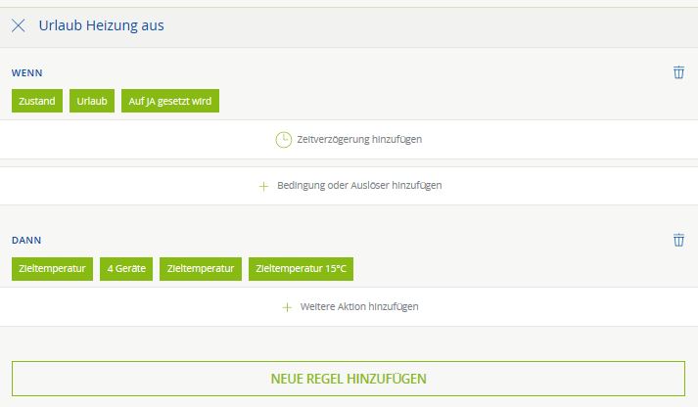
Task: Change the 'Auf JA gesetzt wird' condition
Action: 170,102
